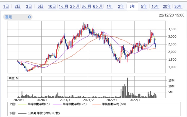Click the 2021/1 date axis label

click(65, 100)
